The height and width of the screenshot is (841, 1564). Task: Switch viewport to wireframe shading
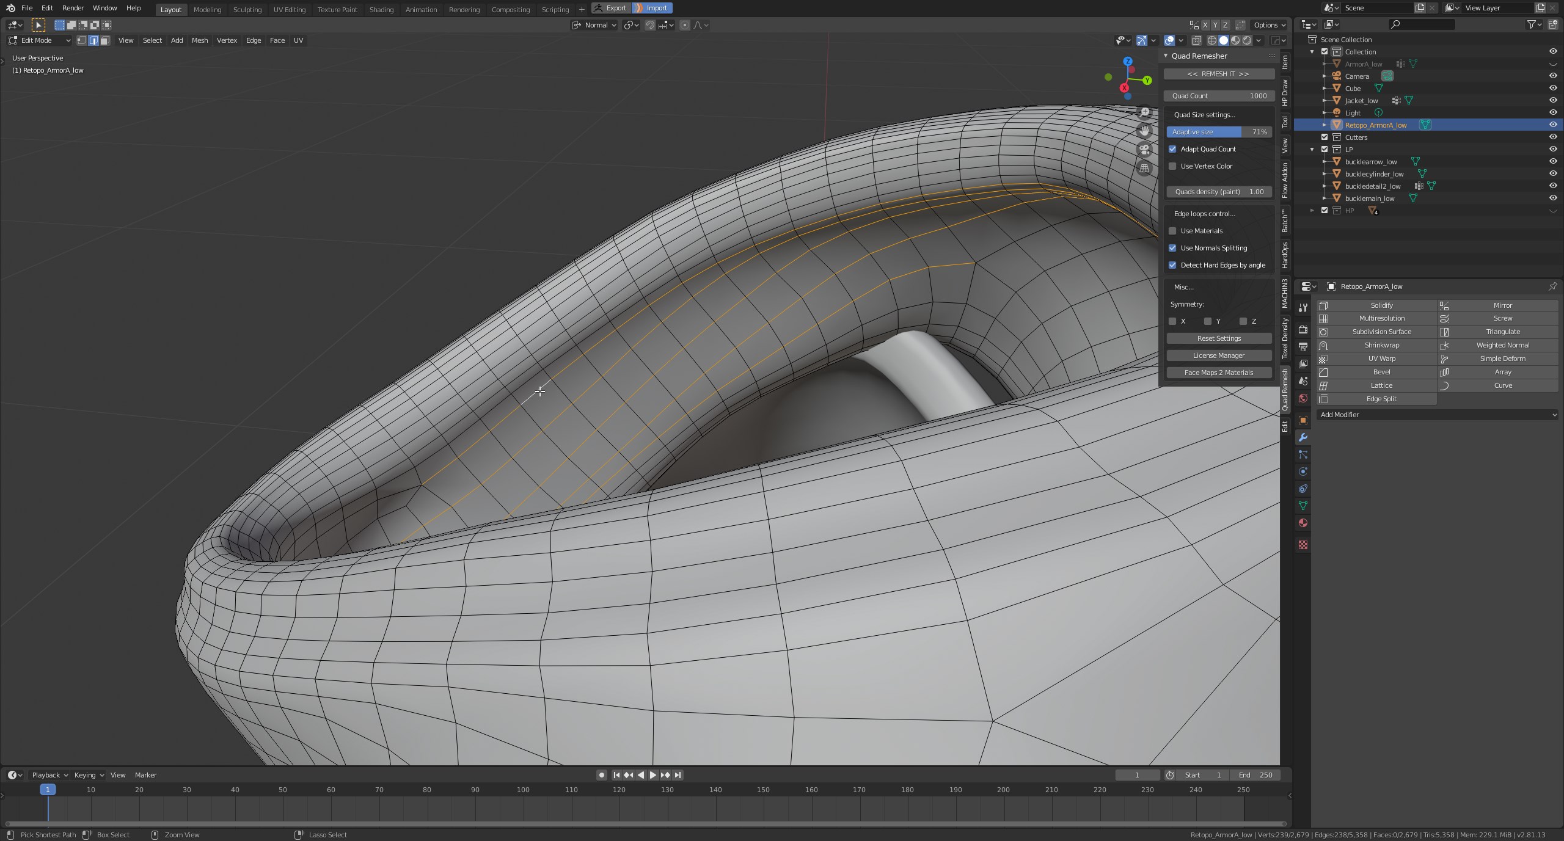[x=1212, y=40]
